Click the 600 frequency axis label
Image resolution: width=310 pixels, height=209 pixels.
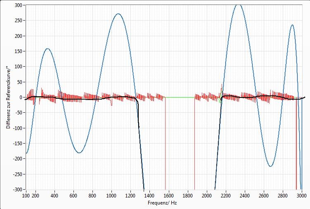[x=73, y=196]
